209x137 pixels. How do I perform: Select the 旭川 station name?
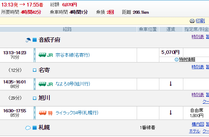pos(44,98)
